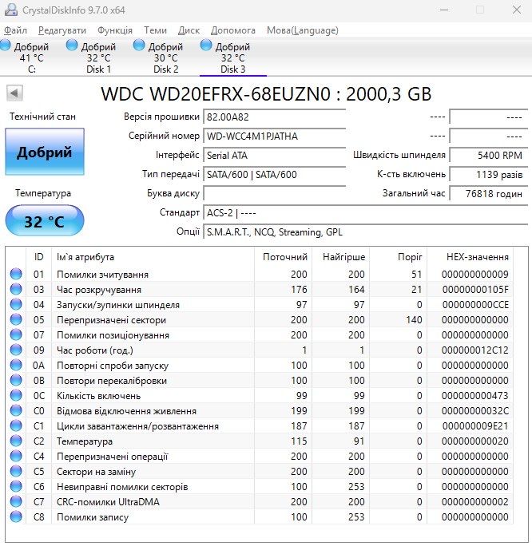Viewport: 532px width, 546px height.
Task: Open the Мова(Language) menu
Action: (303, 30)
